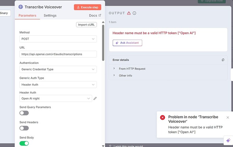Edit the Header Auth credential with pencil icon
Viewport: 233px width, 147px height.
pos(95,99)
